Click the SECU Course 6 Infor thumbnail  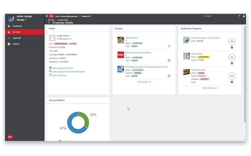121,55
